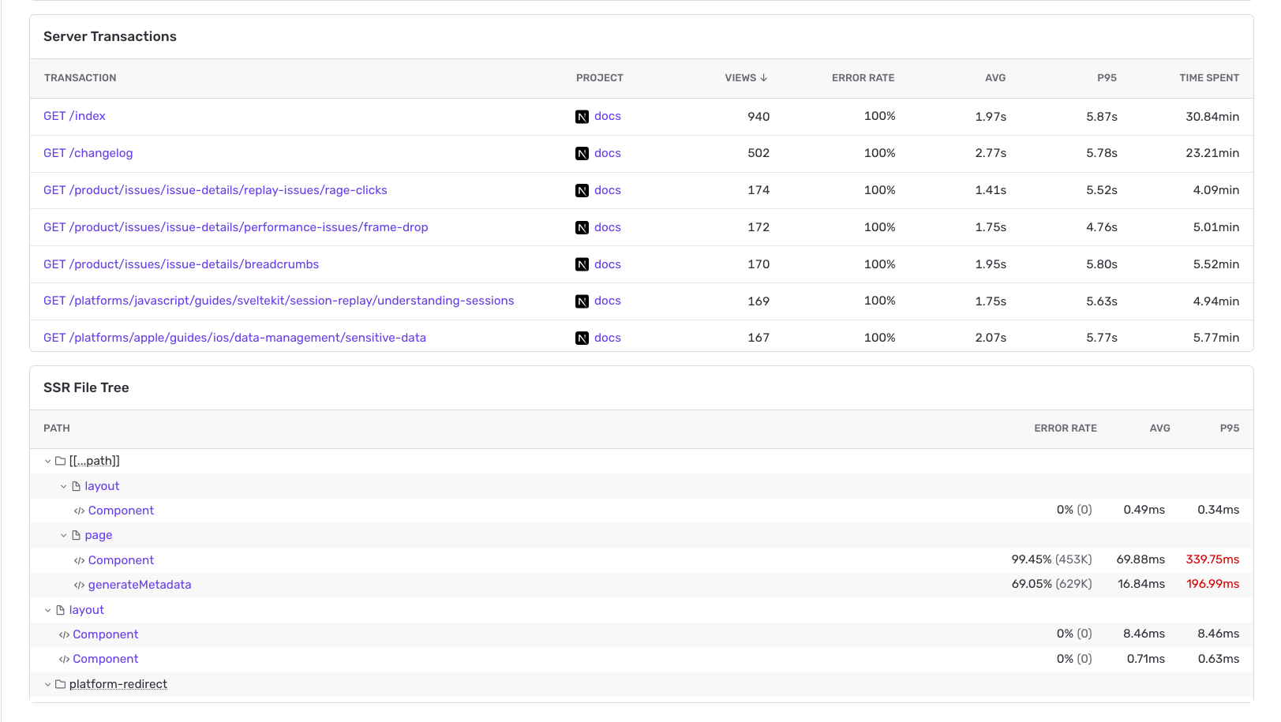Viewport: 1281px width, 722px height.
Task: Click code icon of 0.71ms Component
Action: coord(64,660)
